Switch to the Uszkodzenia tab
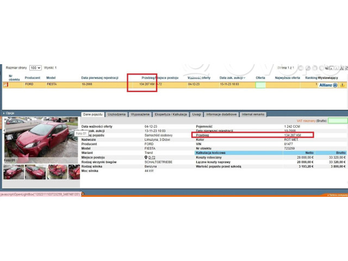Screen dimensions: 348x261 pyautogui.click(x=116, y=115)
